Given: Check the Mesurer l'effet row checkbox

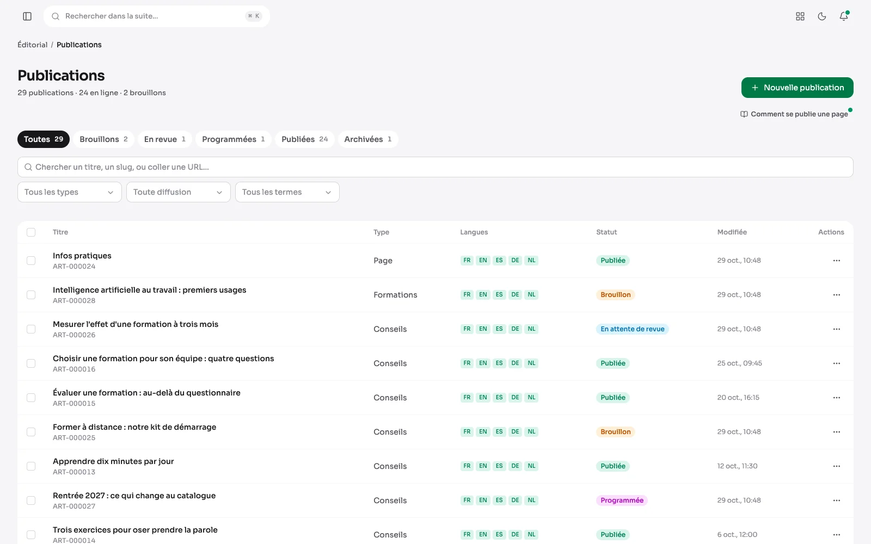Looking at the screenshot, I should [31, 329].
